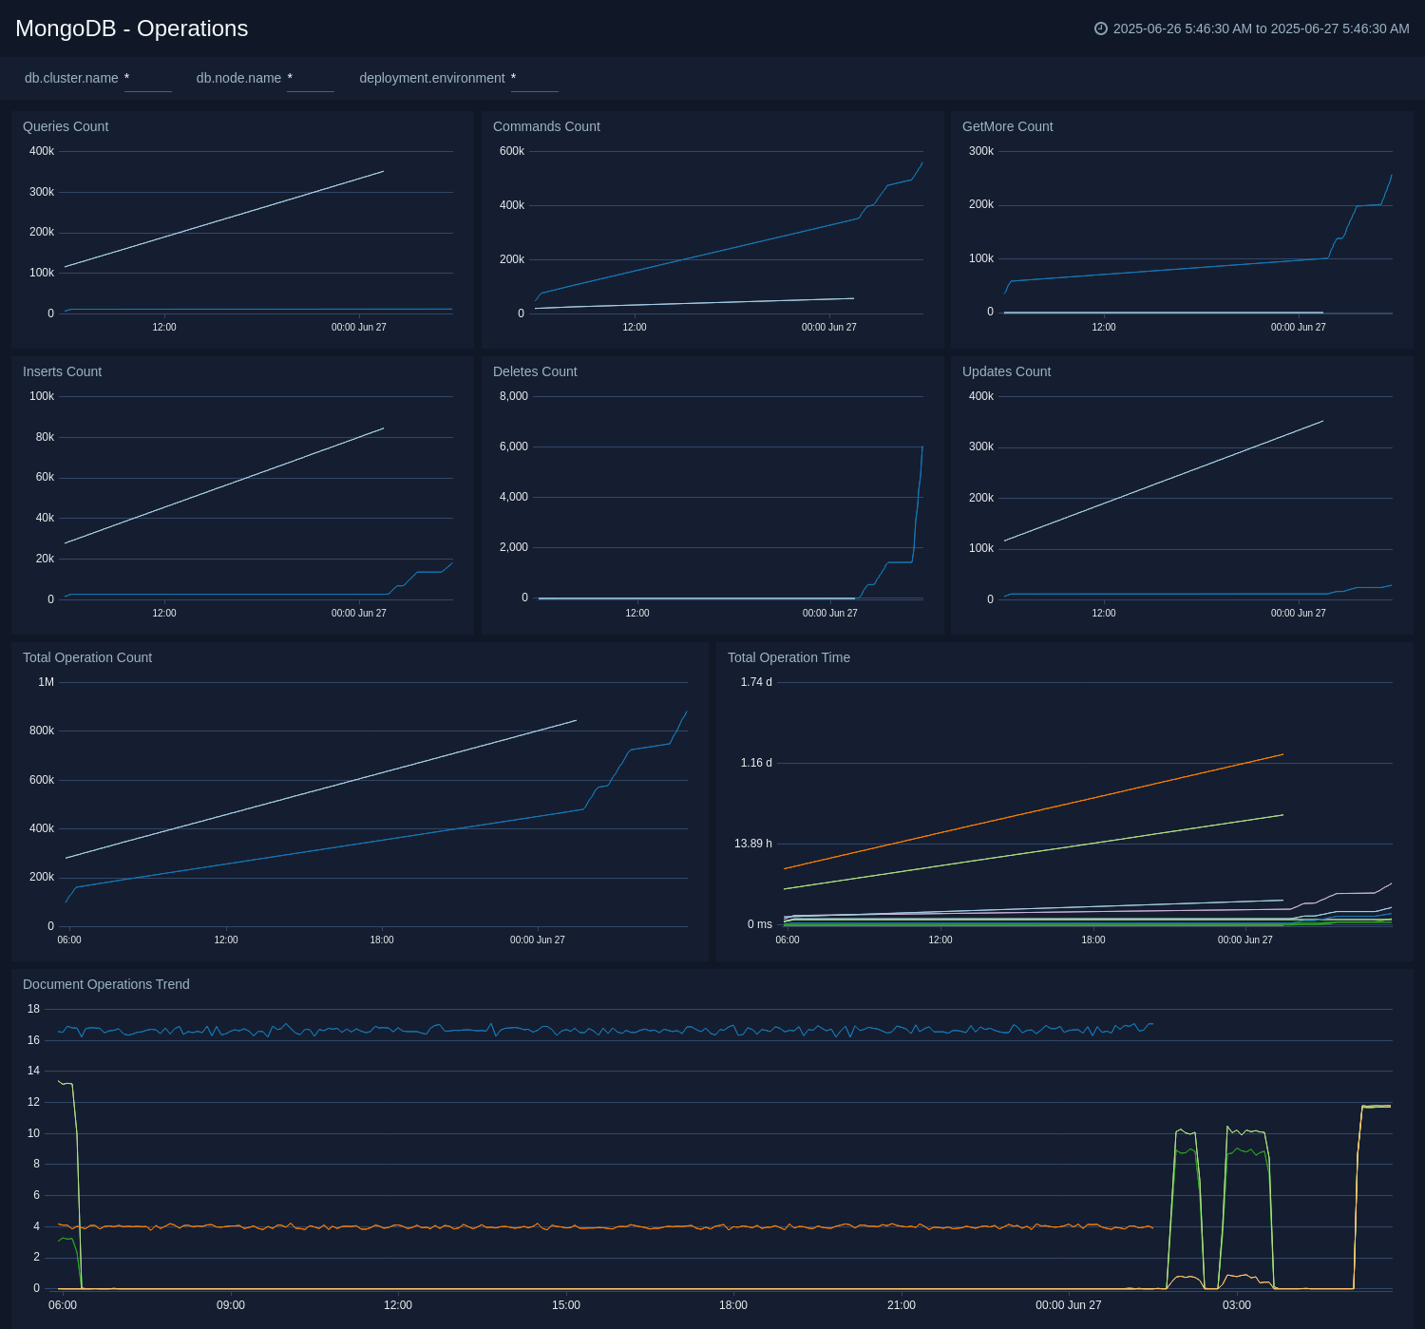Select the Document Operations Trend panel title
This screenshot has width=1425, height=1329.
tap(106, 984)
